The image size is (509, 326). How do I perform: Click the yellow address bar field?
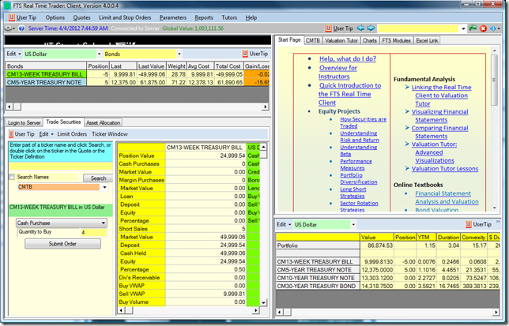click(418, 28)
